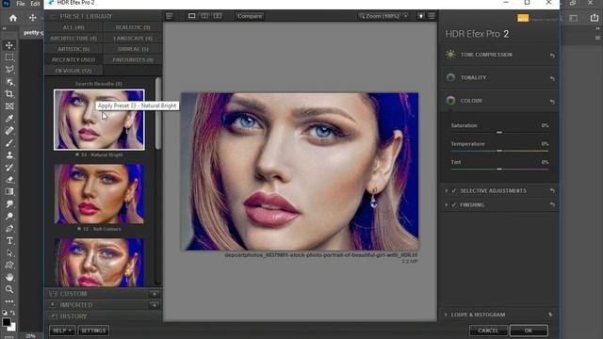Image resolution: width=603 pixels, height=339 pixels.
Task: Click the light bulb background color icon
Action: (421, 16)
